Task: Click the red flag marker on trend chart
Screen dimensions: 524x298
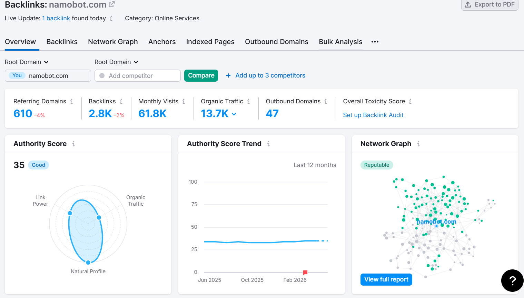Action: 305,273
